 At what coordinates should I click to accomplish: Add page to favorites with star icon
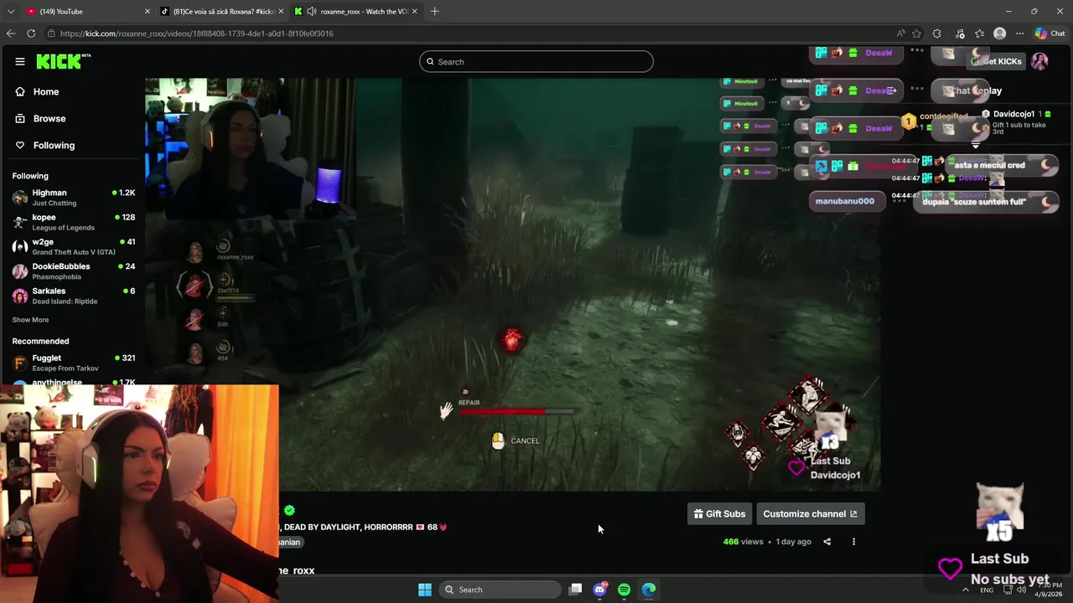(x=916, y=33)
